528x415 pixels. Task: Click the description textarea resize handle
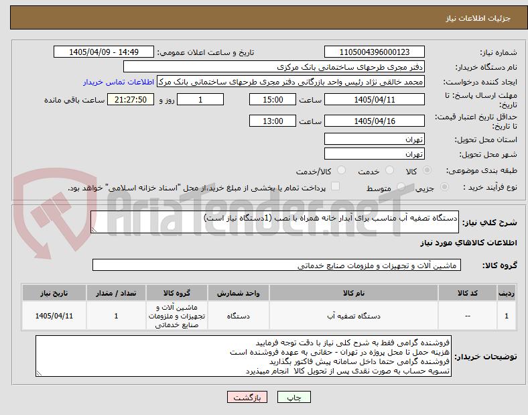pos(94,230)
